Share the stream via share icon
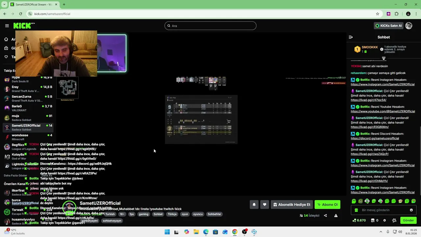The height and width of the screenshot is (237, 421). [325, 216]
